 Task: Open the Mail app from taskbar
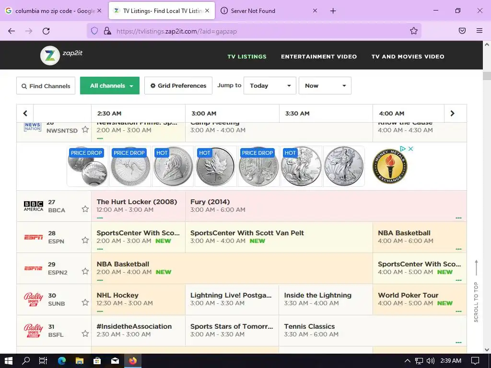point(115,361)
